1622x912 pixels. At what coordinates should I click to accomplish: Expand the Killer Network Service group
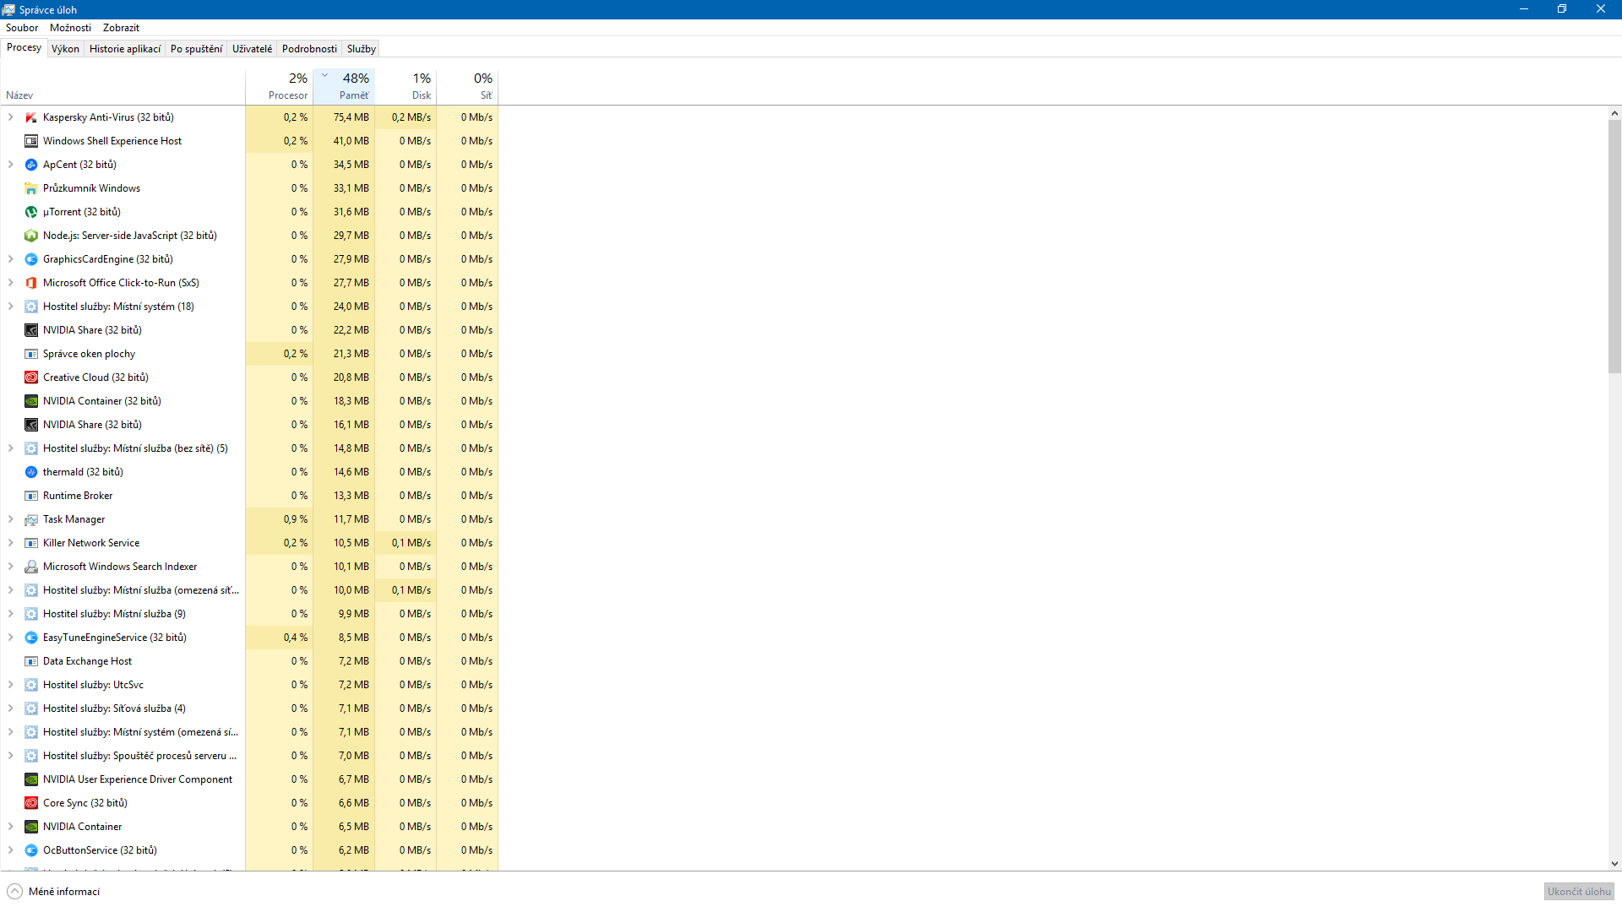(10, 543)
